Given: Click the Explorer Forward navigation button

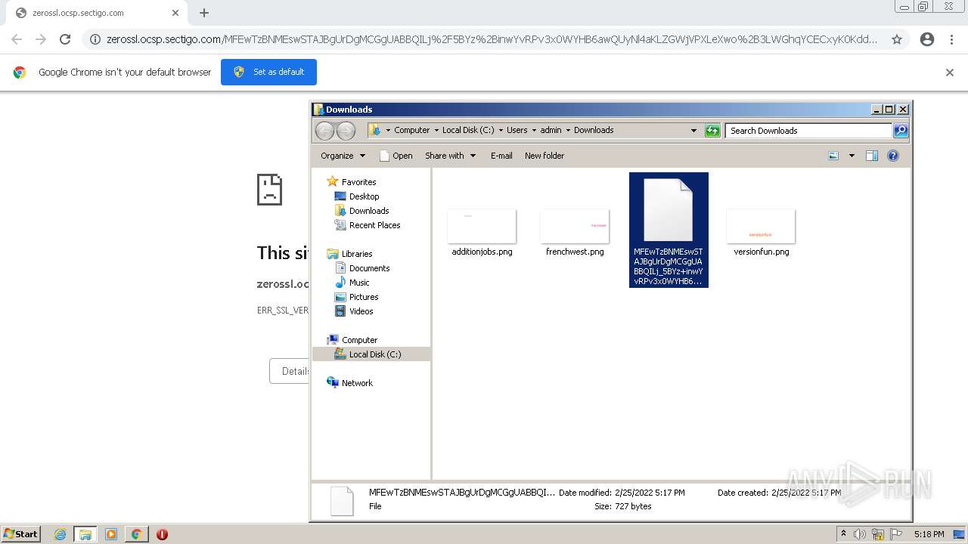Looking at the screenshot, I should point(346,131).
